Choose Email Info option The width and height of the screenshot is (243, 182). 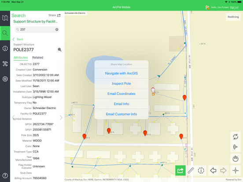click(121, 104)
